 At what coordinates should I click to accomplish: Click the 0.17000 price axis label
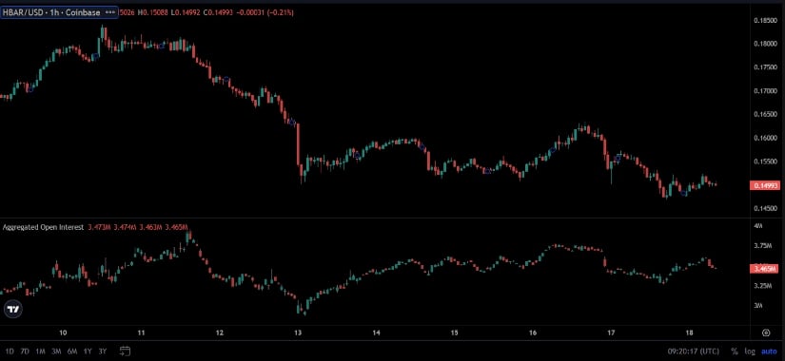point(765,91)
